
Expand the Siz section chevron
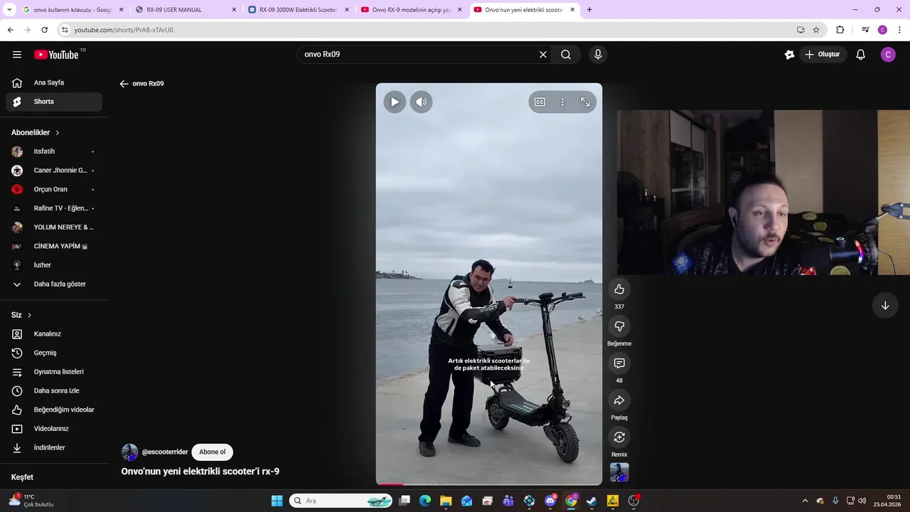[29, 315]
